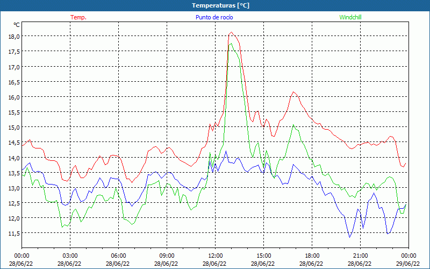Click the 13,5 y-axis value

tap(13, 173)
